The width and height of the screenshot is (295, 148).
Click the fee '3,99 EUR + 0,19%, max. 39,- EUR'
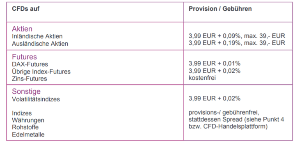237,43
